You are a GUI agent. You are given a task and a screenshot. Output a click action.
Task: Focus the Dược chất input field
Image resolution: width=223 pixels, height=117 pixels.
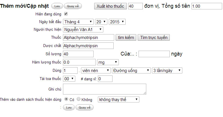click(88, 46)
